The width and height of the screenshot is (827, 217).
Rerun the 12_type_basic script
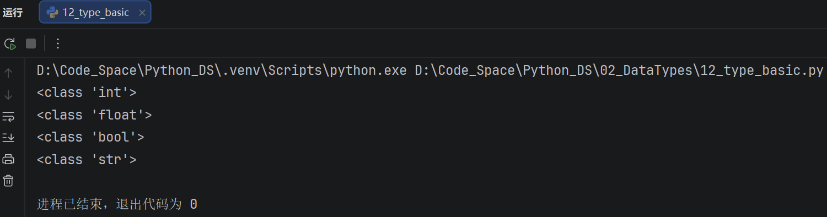click(x=10, y=44)
